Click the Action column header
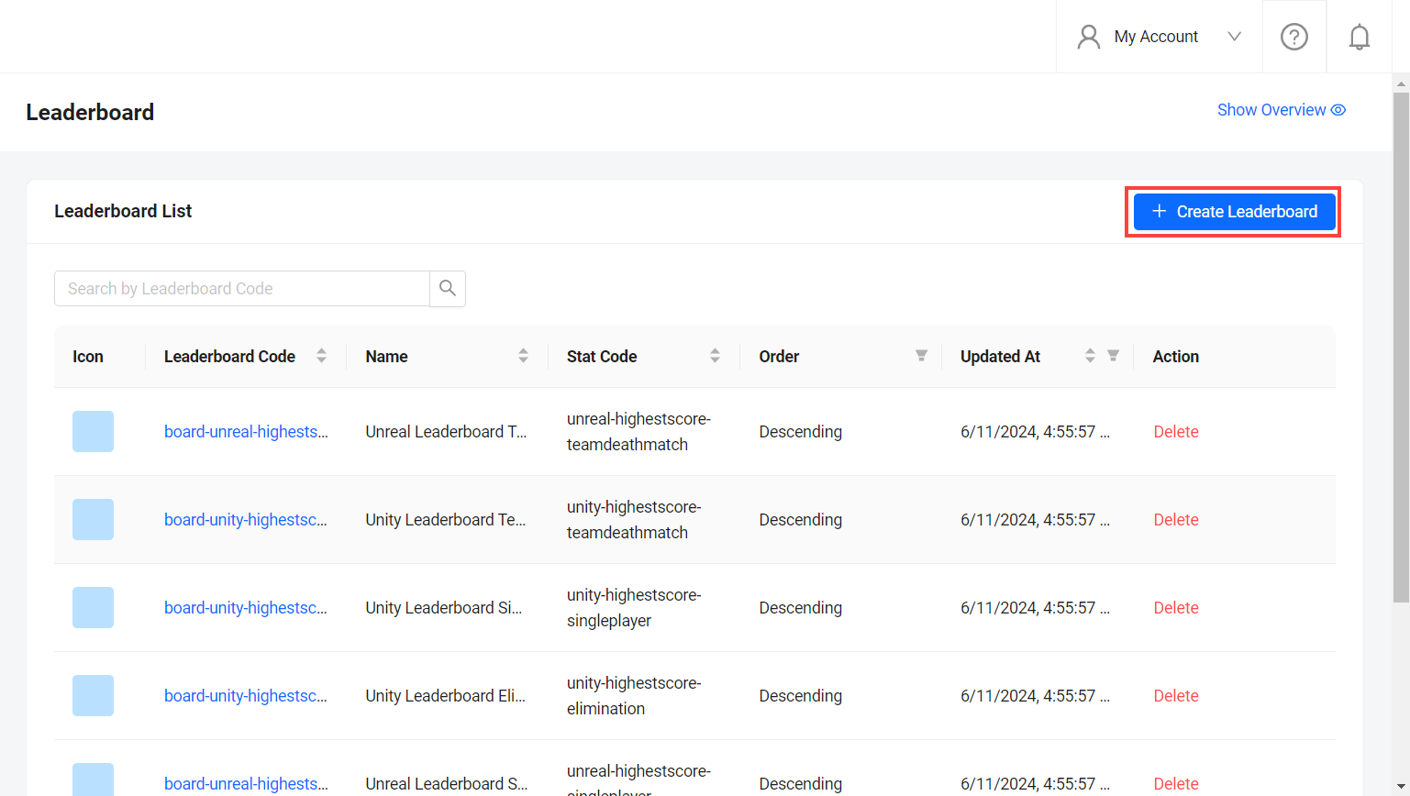The image size is (1410, 796). coord(1176,357)
